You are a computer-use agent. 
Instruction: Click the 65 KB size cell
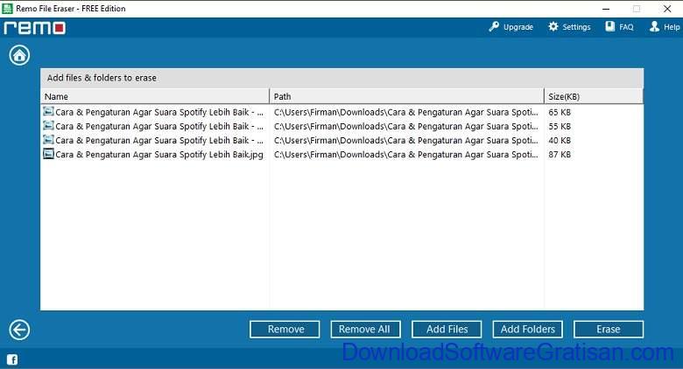[560, 112]
